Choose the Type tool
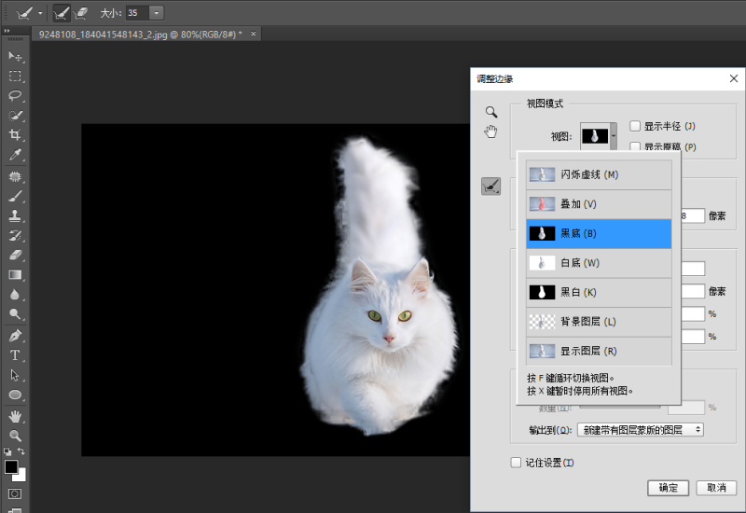Image resolution: width=746 pixels, height=513 pixels. click(x=15, y=355)
